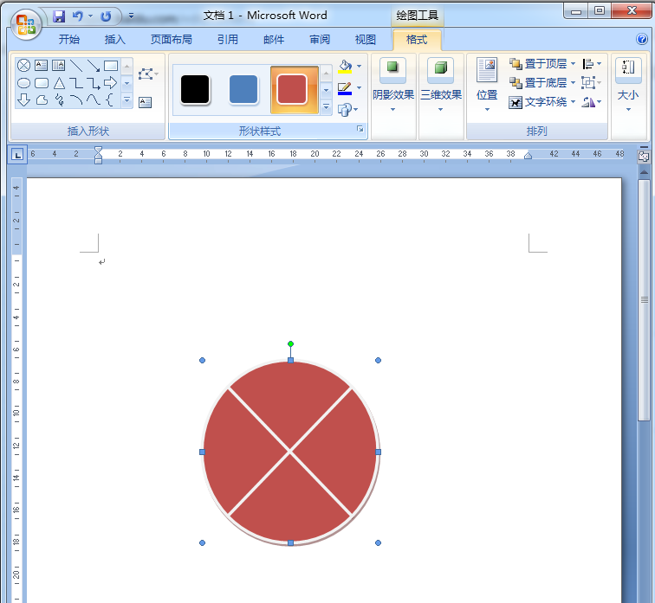655x603 pixels.
Task: Open the 页面布局 (Page Layout) tab
Action: point(171,39)
